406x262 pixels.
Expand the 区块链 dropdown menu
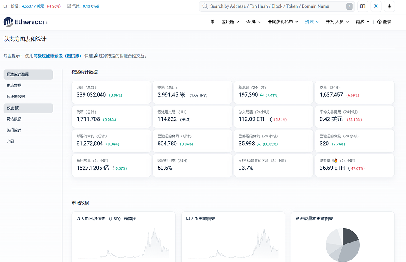[230, 22]
